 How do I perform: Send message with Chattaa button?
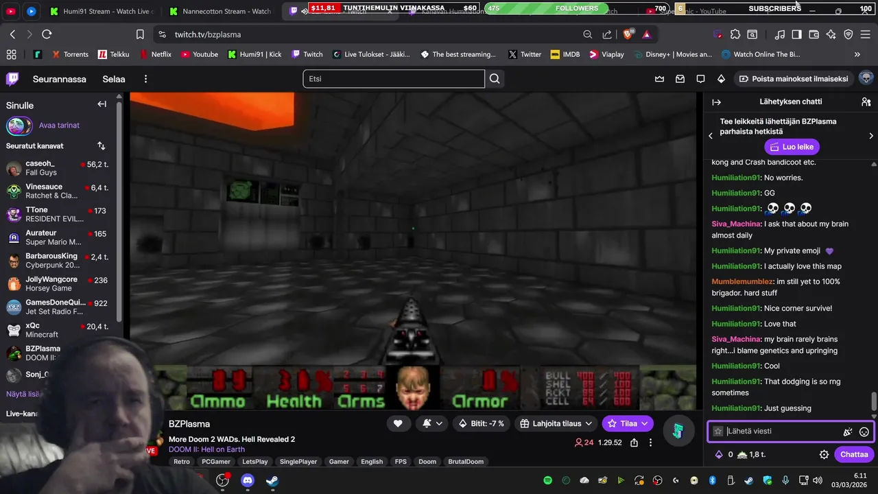pyautogui.click(x=854, y=454)
